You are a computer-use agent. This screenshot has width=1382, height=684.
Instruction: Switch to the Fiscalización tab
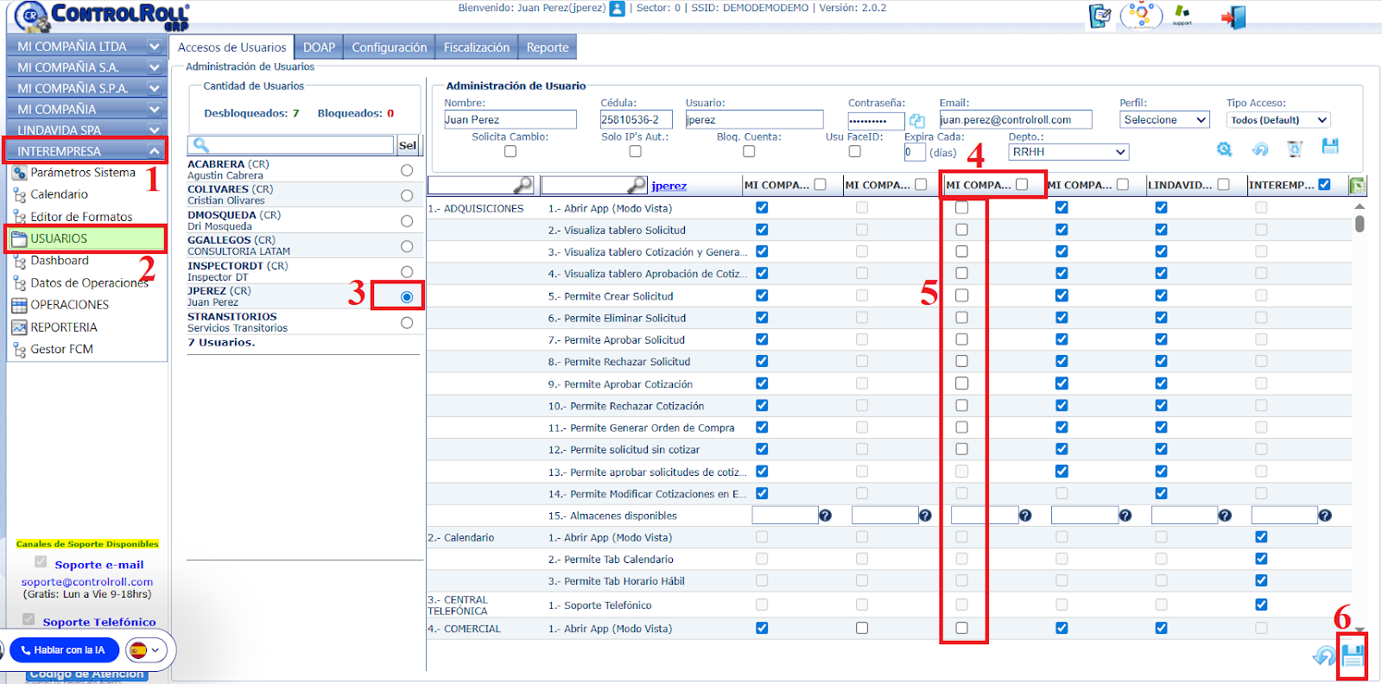[x=477, y=47]
